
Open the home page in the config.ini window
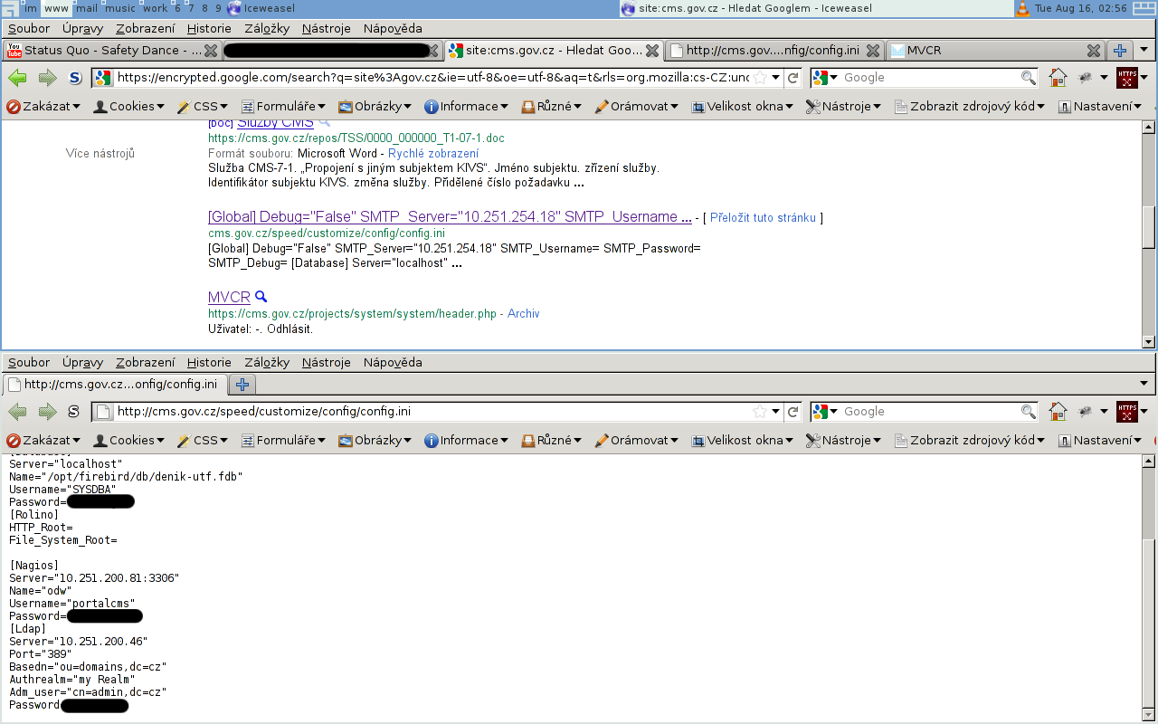coord(1058,412)
